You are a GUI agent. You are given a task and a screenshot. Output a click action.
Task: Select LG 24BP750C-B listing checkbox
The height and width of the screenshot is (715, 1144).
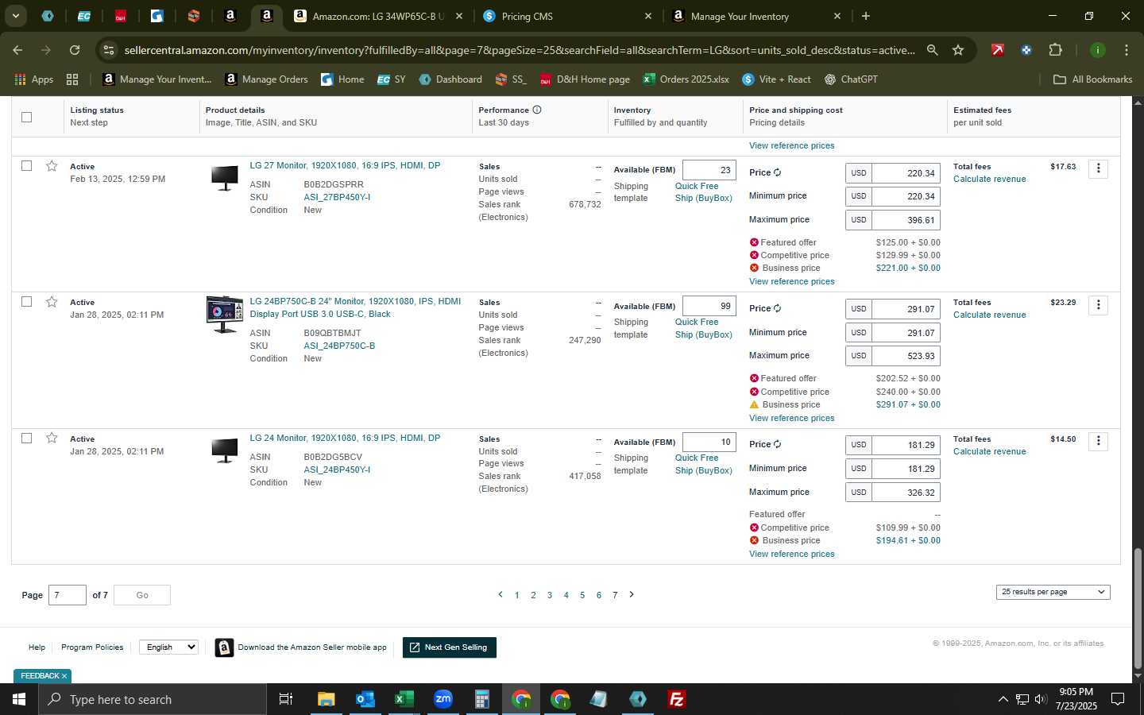[x=26, y=302]
